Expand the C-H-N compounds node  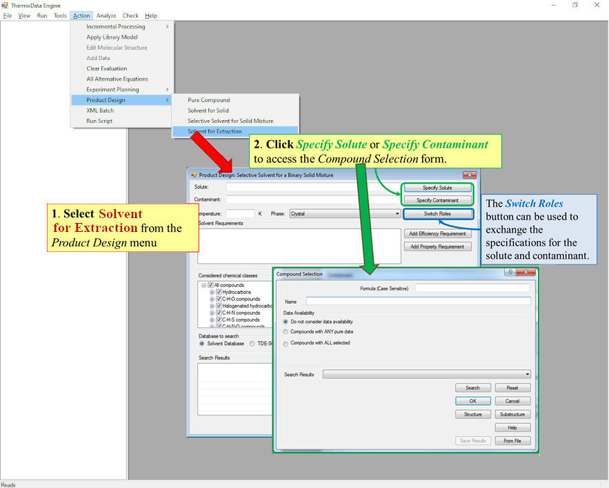212,313
